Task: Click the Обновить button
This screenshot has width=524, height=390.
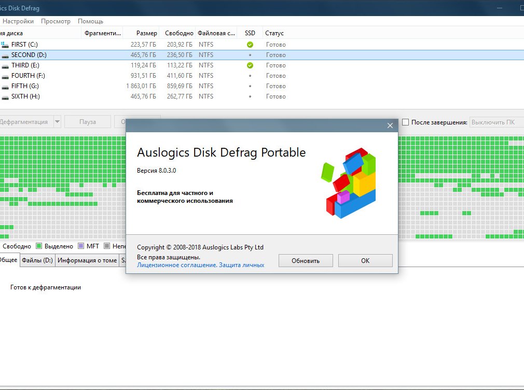Action: [x=306, y=261]
